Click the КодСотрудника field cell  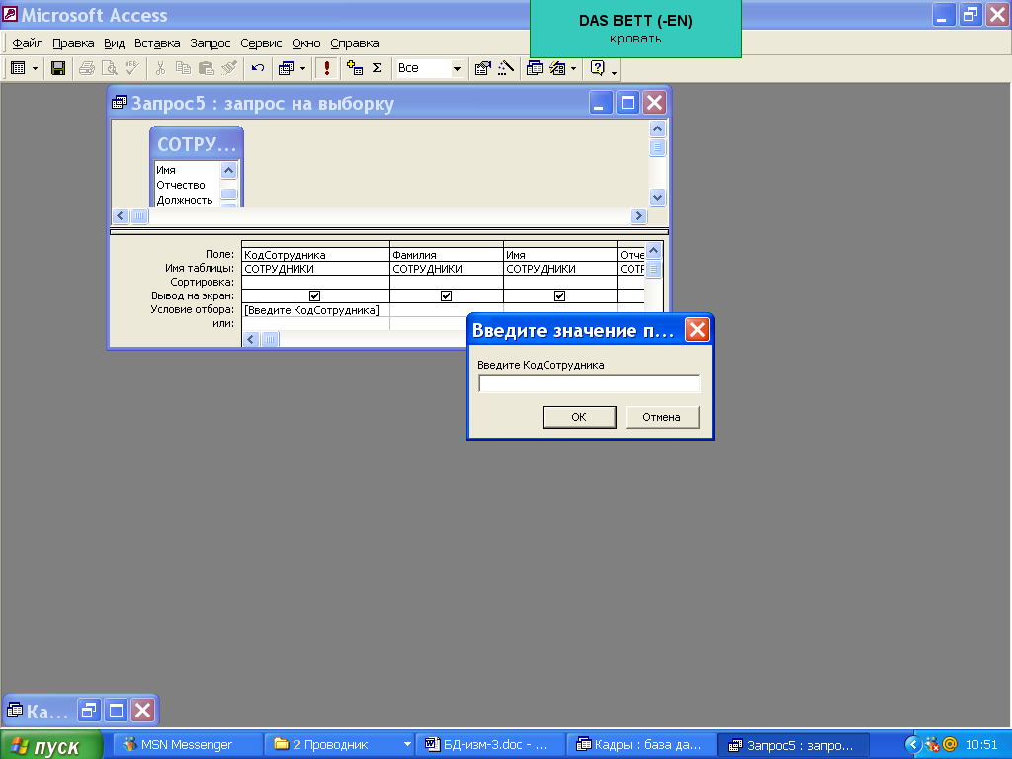point(315,255)
